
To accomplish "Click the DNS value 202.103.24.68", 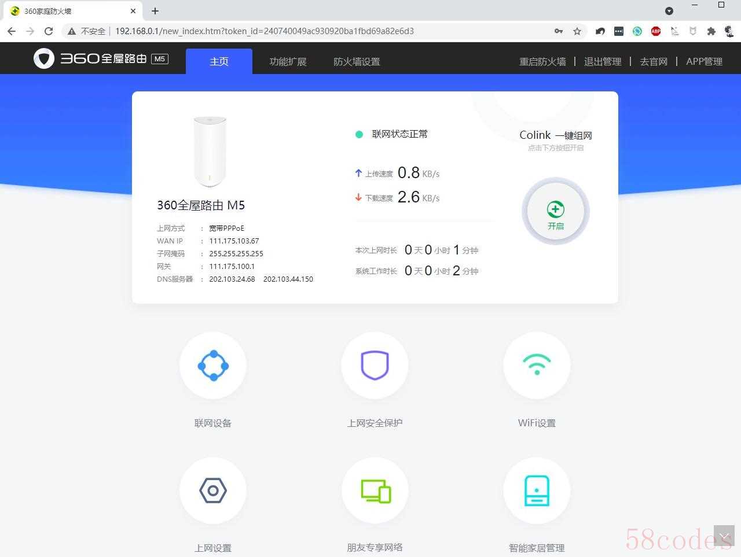I will (232, 279).
